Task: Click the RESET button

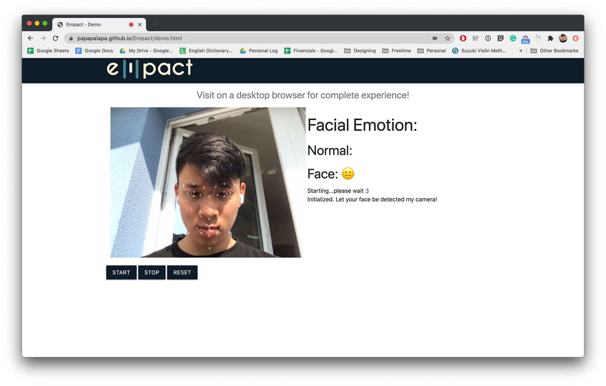Action: pos(182,272)
